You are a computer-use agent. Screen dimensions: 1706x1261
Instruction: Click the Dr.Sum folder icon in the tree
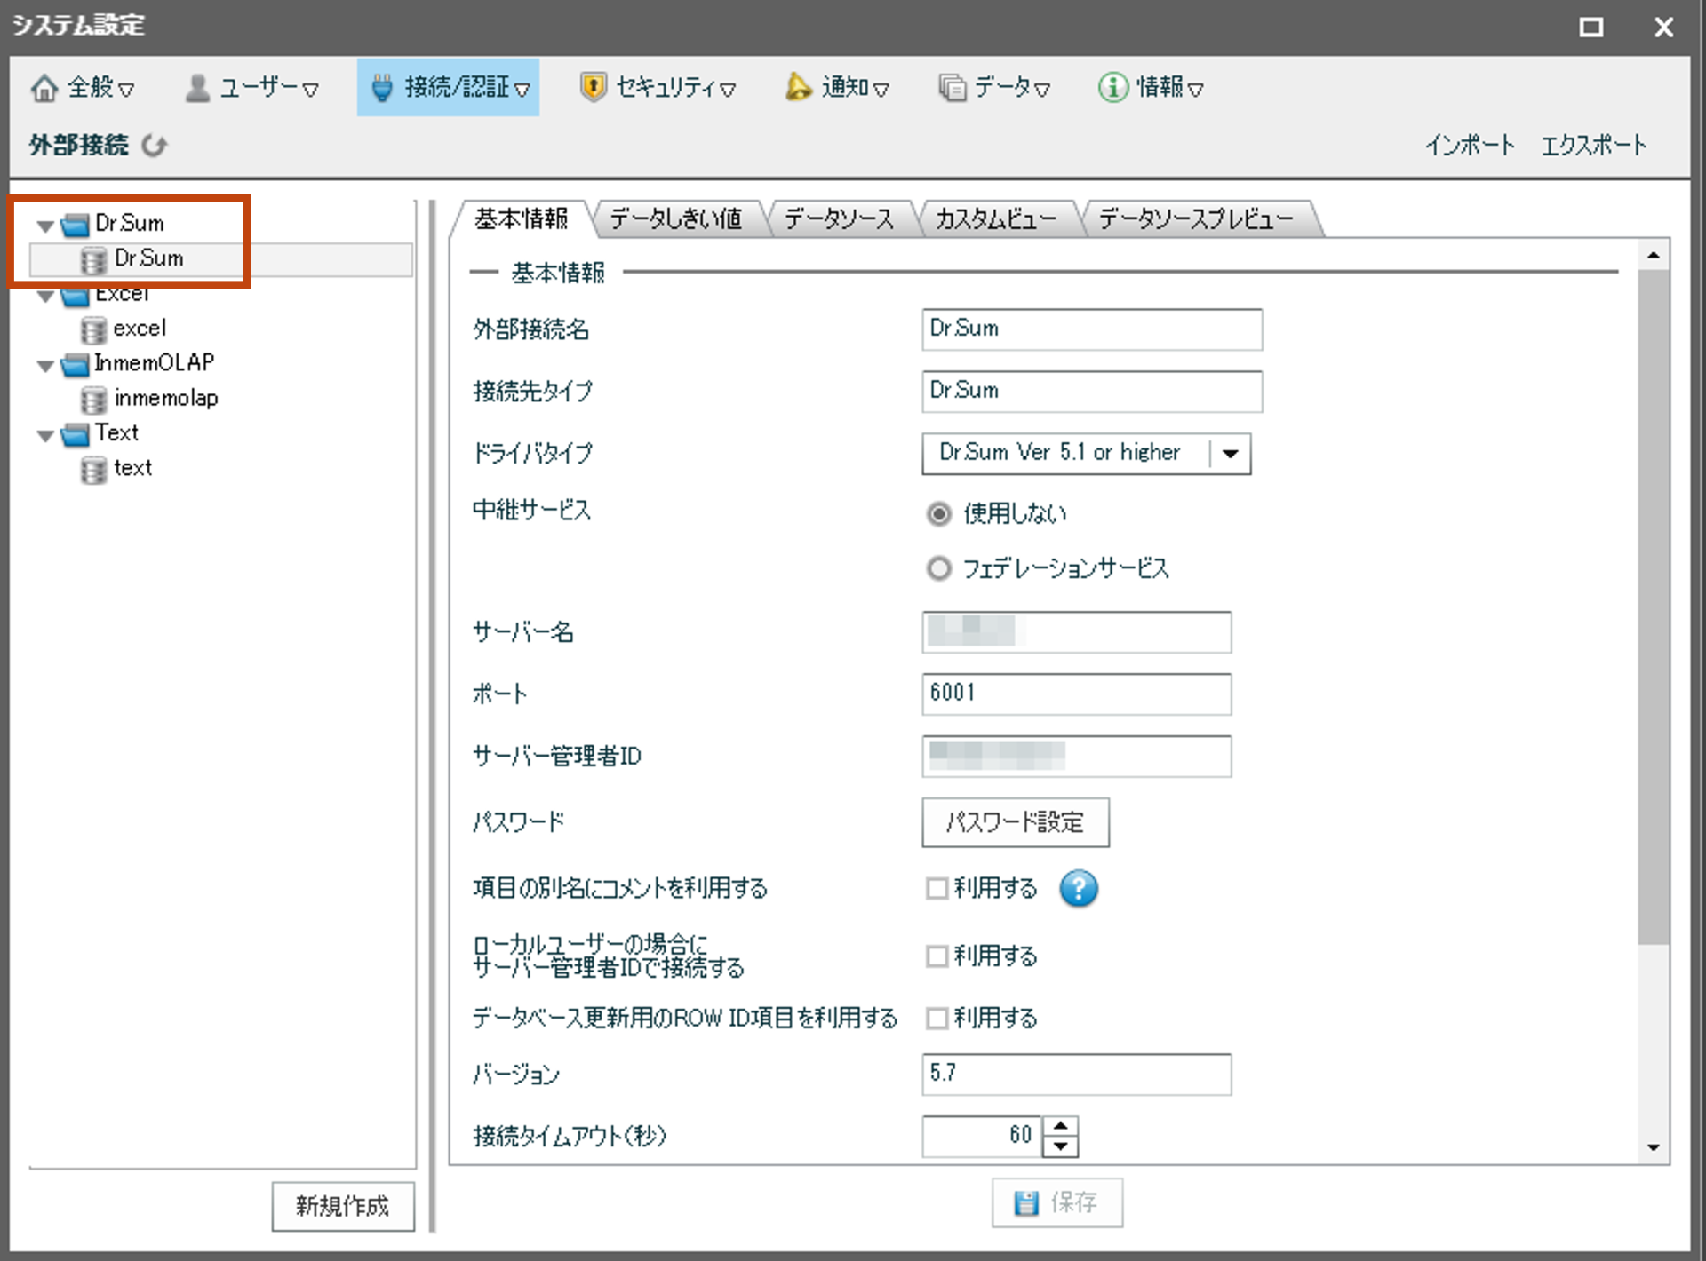tap(75, 224)
